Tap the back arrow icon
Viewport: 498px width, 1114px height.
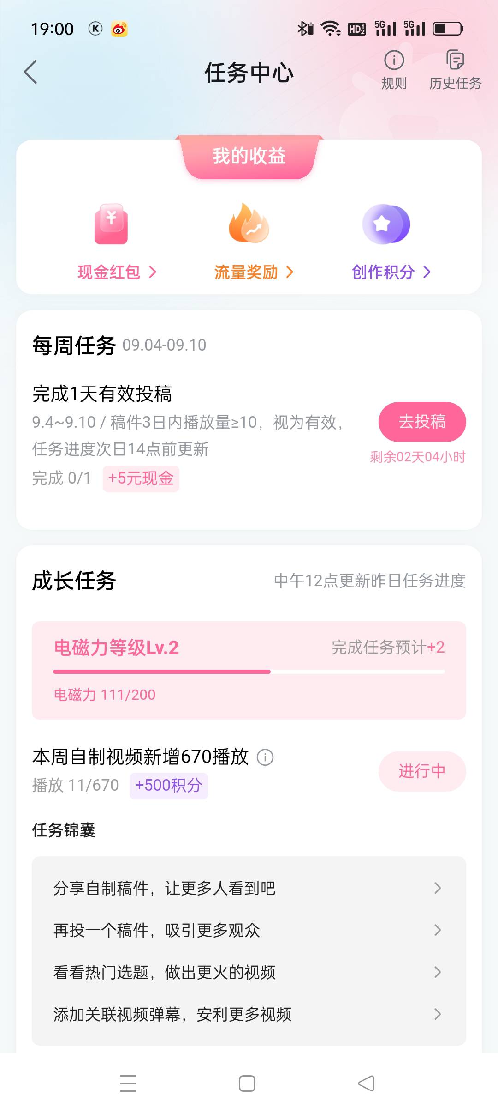click(30, 72)
